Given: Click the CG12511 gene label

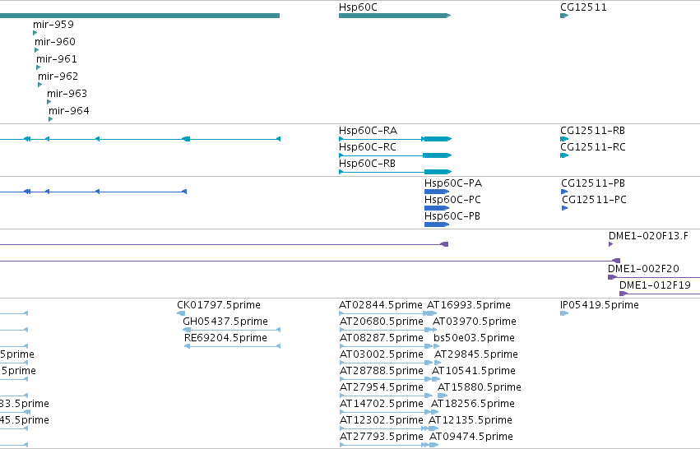Looking at the screenshot, I should (583, 7).
